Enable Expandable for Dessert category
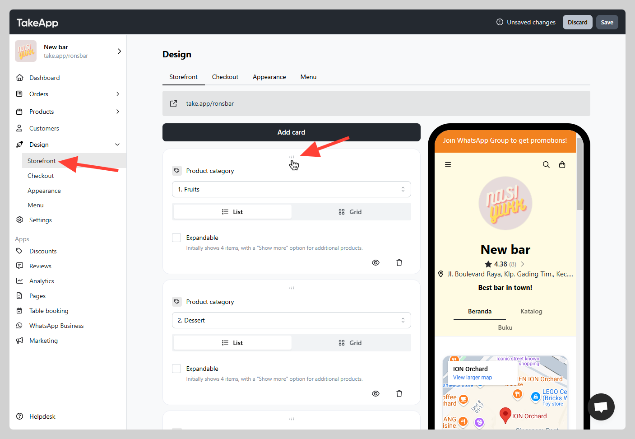635x439 pixels. [176, 369]
